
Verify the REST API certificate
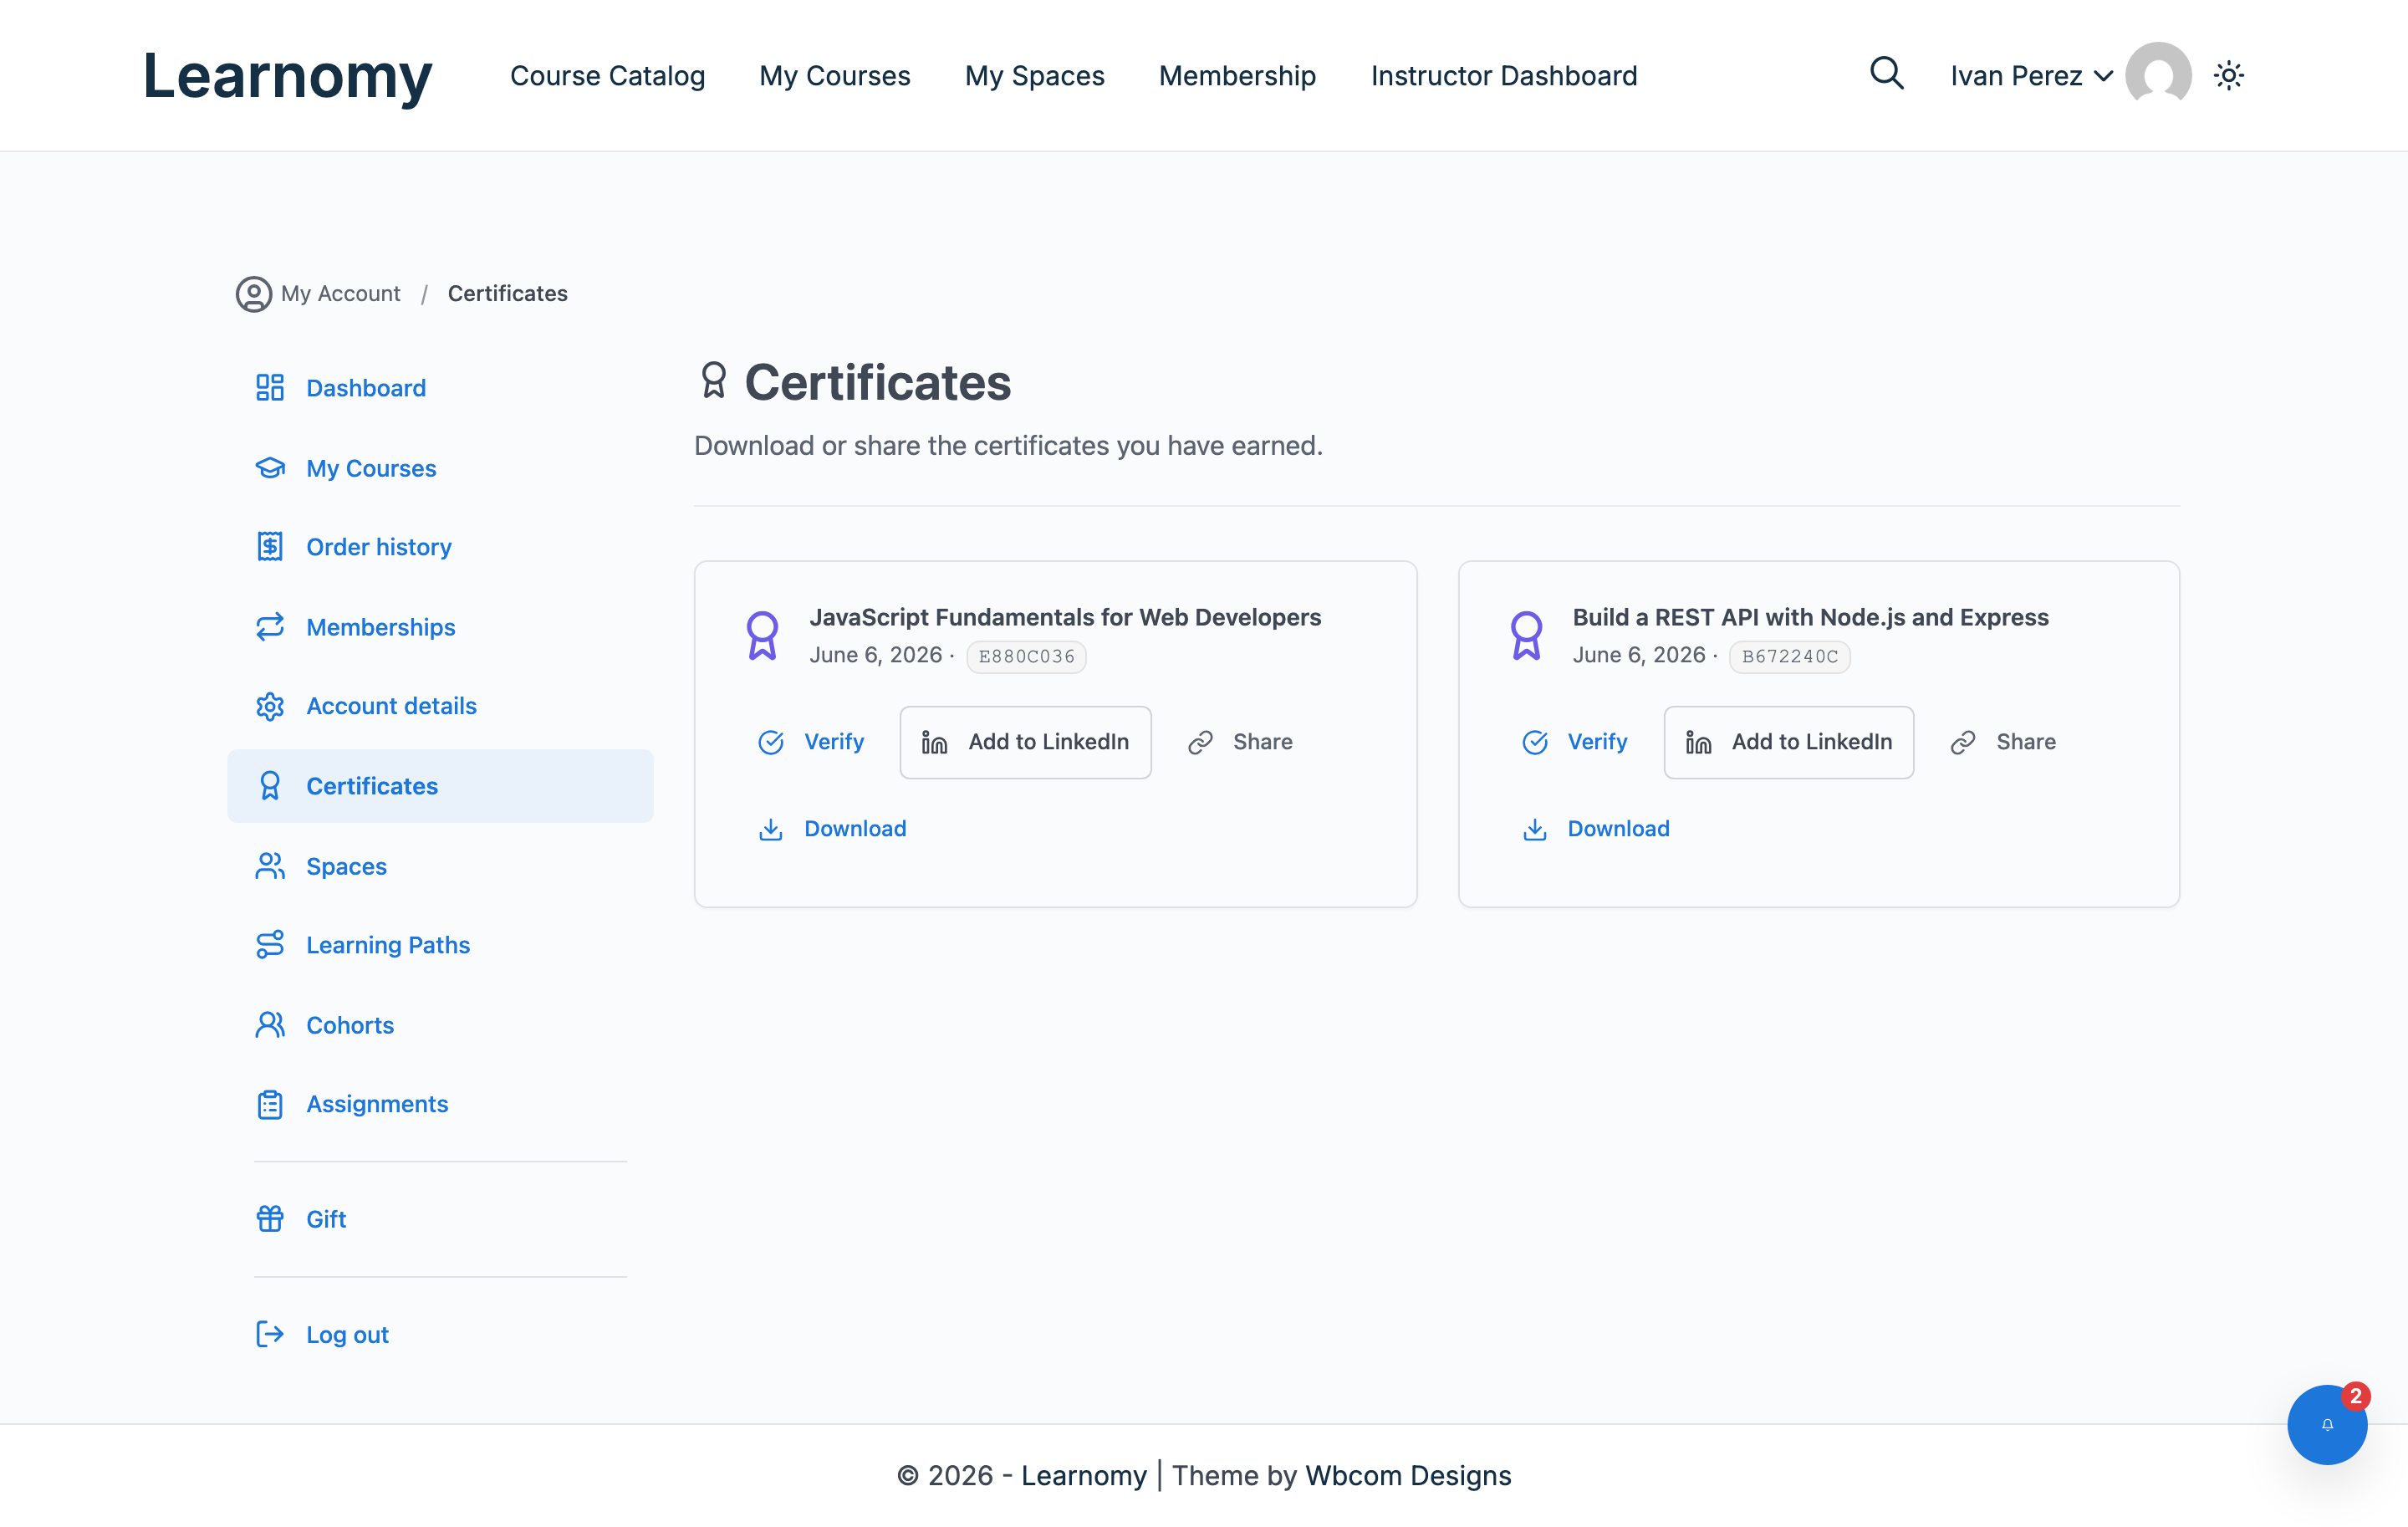click(1574, 742)
